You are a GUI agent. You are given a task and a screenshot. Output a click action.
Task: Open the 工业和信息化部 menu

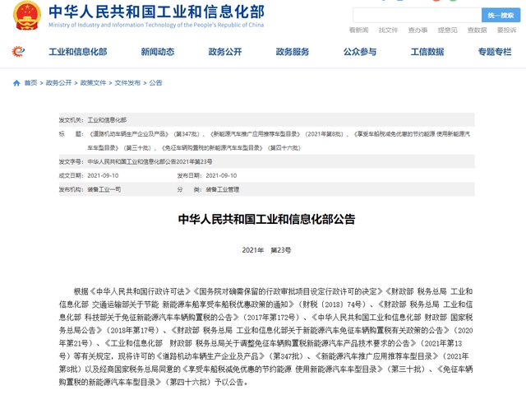[78, 52]
